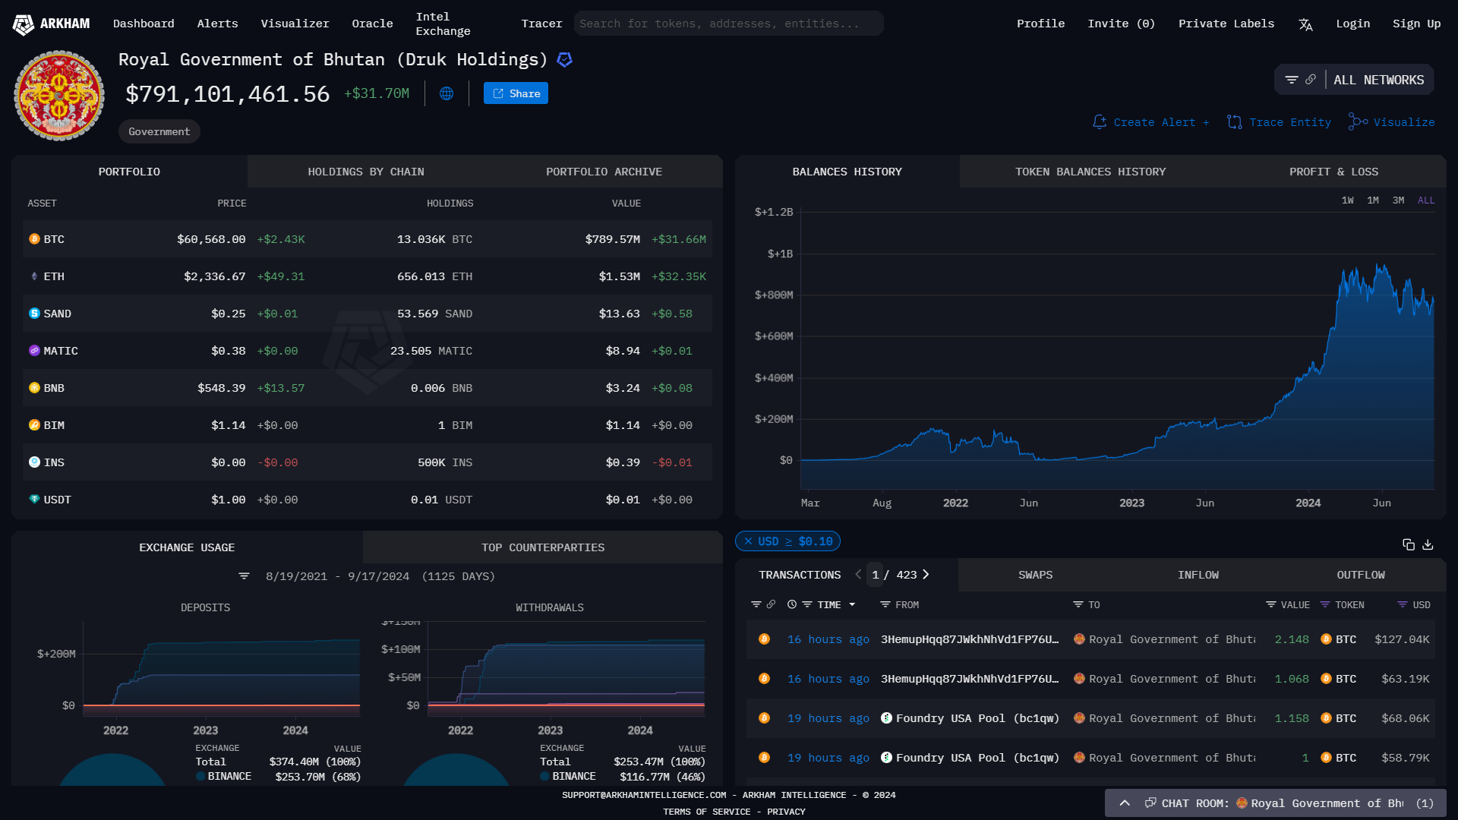Viewport: 1458px width, 820px height.
Task: Click the BTC coin icon in portfolio
Action: (34, 239)
